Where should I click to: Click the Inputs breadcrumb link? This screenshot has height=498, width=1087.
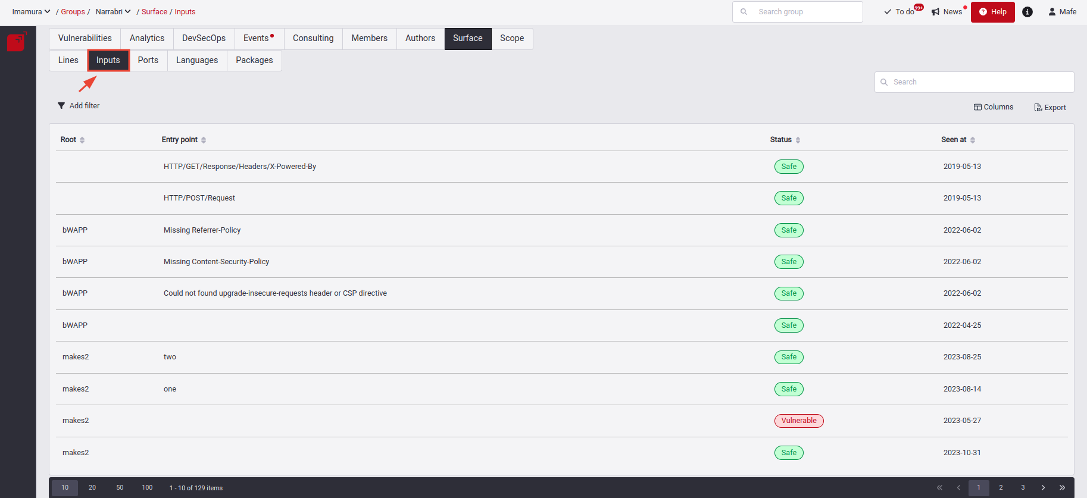point(185,12)
